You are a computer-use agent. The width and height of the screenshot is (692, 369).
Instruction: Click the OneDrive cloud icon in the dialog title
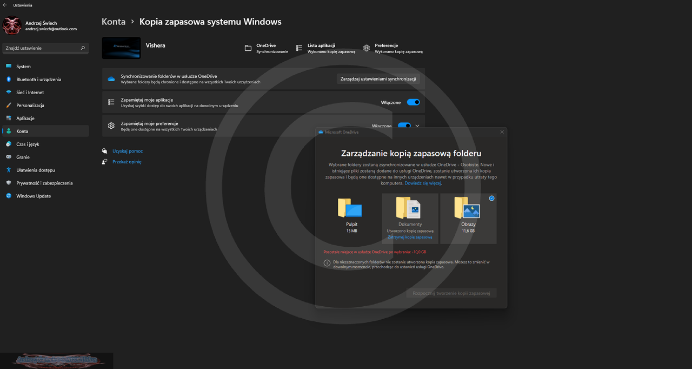321,132
